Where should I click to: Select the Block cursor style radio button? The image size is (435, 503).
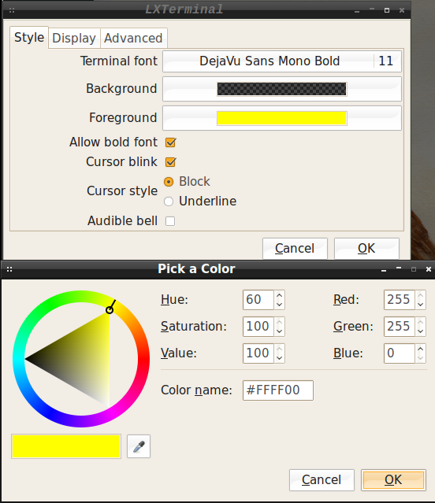169,182
